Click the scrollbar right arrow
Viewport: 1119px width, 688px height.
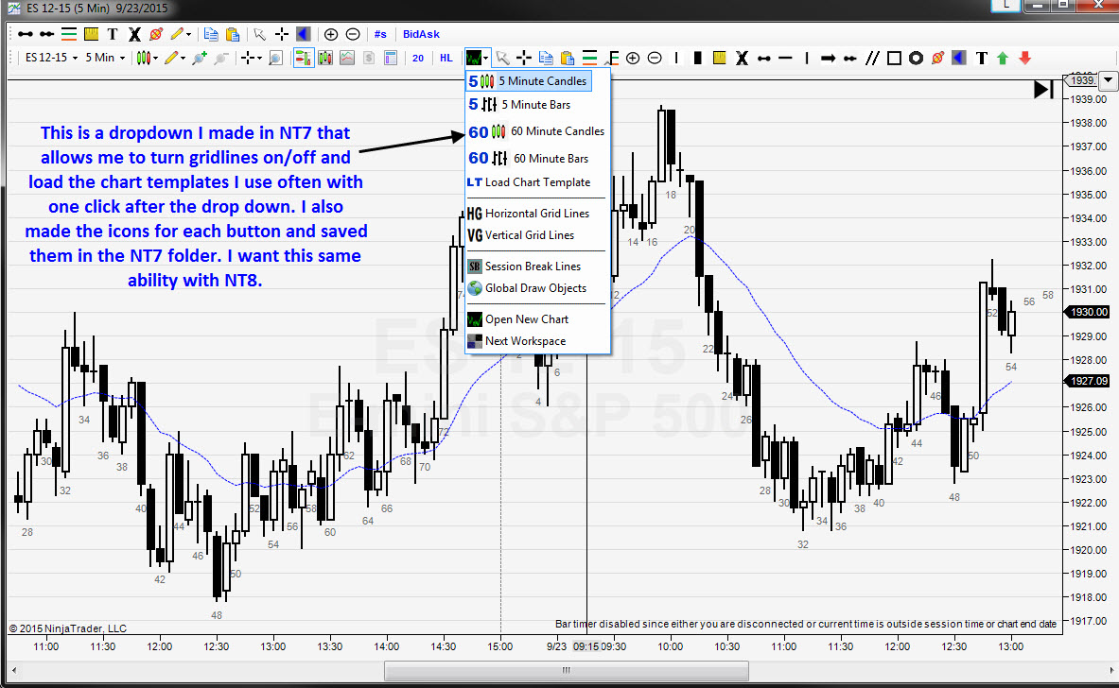click(x=1111, y=670)
